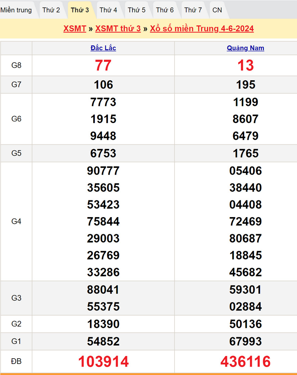This screenshot has height=375, width=297.
Task: Open Xổ số miền Trung 4-6-2024 link
Action: pos(202,28)
